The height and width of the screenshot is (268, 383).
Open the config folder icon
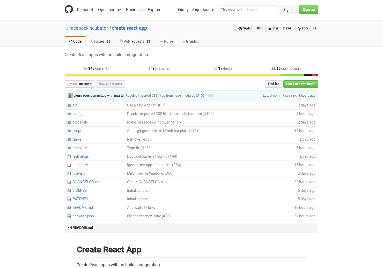(x=69, y=113)
